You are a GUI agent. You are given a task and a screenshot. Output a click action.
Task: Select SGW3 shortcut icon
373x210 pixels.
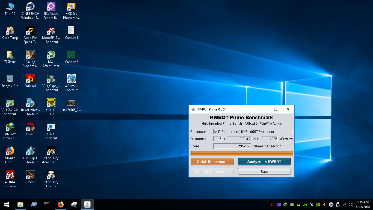[x=51, y=131]
